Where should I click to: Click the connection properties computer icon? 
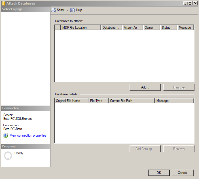(6, 135)
